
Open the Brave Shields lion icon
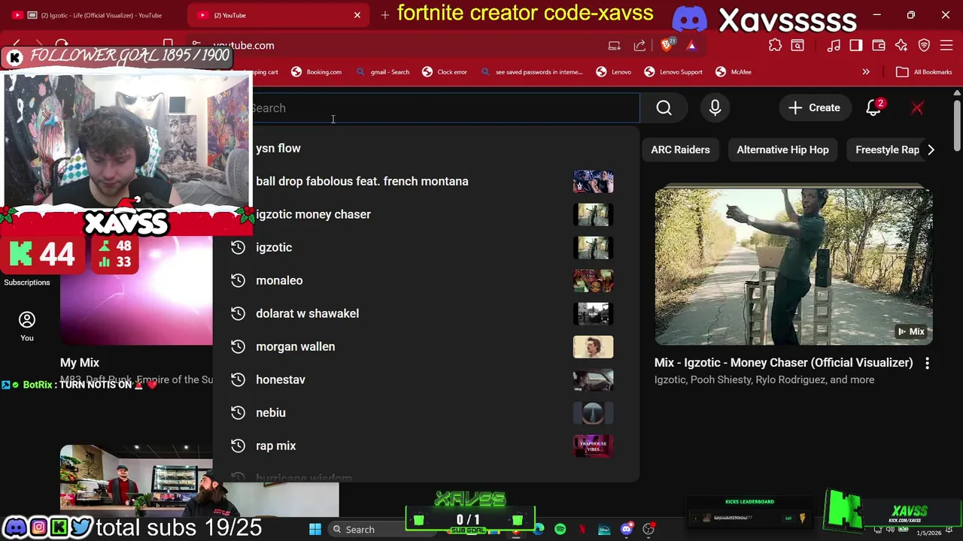click(x=667, y=45)
